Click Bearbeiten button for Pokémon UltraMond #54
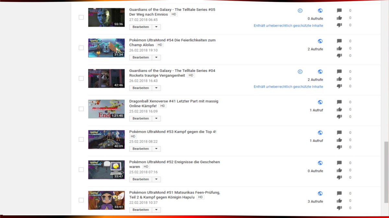The height and width of the screenshot is (218, 389). tap(141, 57)
